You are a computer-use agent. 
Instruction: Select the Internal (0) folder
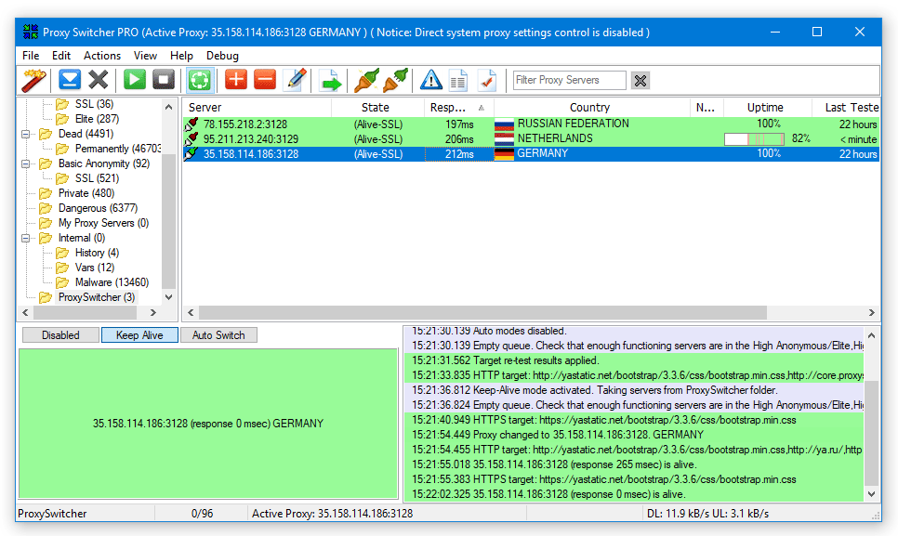click(82, 238)
